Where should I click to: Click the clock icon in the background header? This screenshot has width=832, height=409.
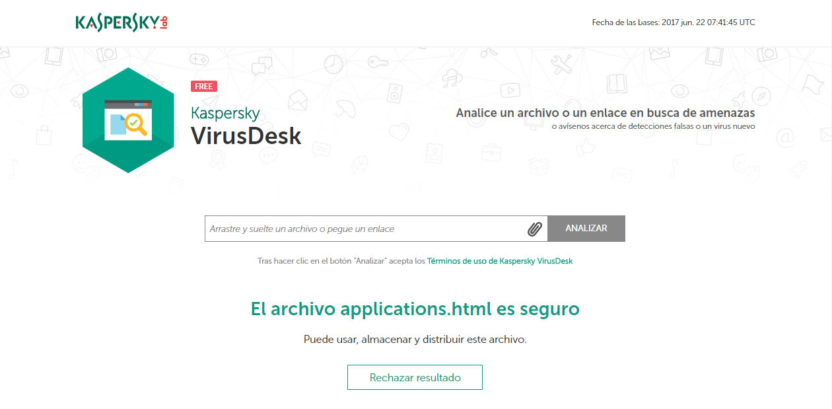[332, 63]
